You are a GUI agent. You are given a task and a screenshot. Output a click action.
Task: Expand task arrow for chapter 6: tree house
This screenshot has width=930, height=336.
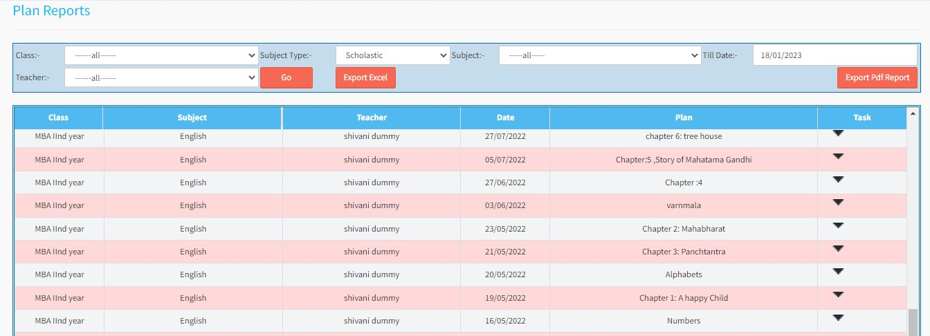838,133
